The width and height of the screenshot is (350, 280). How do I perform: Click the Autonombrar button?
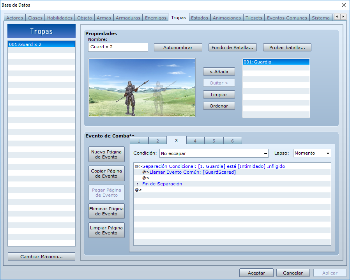(x=178, y=48)
